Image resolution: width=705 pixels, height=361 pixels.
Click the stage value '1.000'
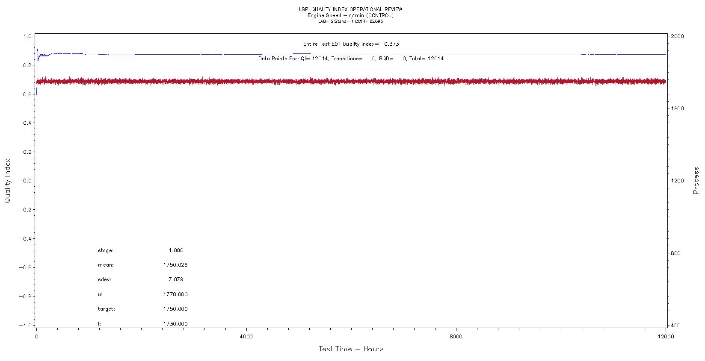tap(176, 251)
